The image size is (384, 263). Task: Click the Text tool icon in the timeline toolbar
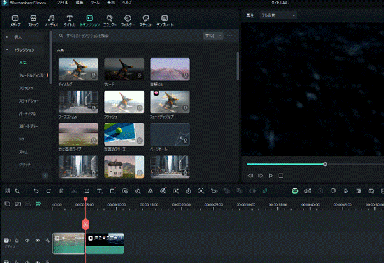(100, 191)
